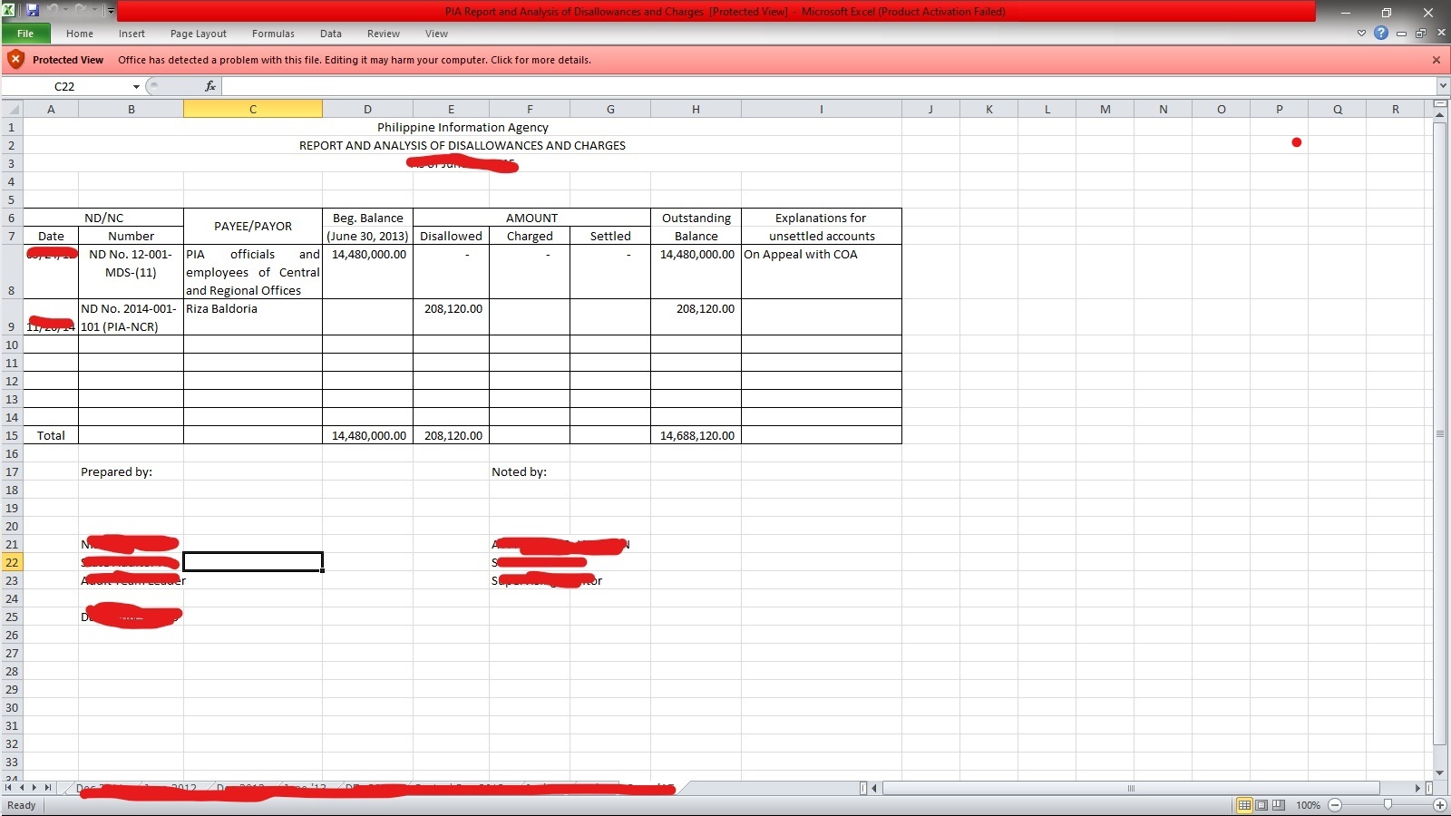The width and height of the screenshot is (1451, 816).
Task: Click the Insert Function fx icon
Action: [210, 86]
